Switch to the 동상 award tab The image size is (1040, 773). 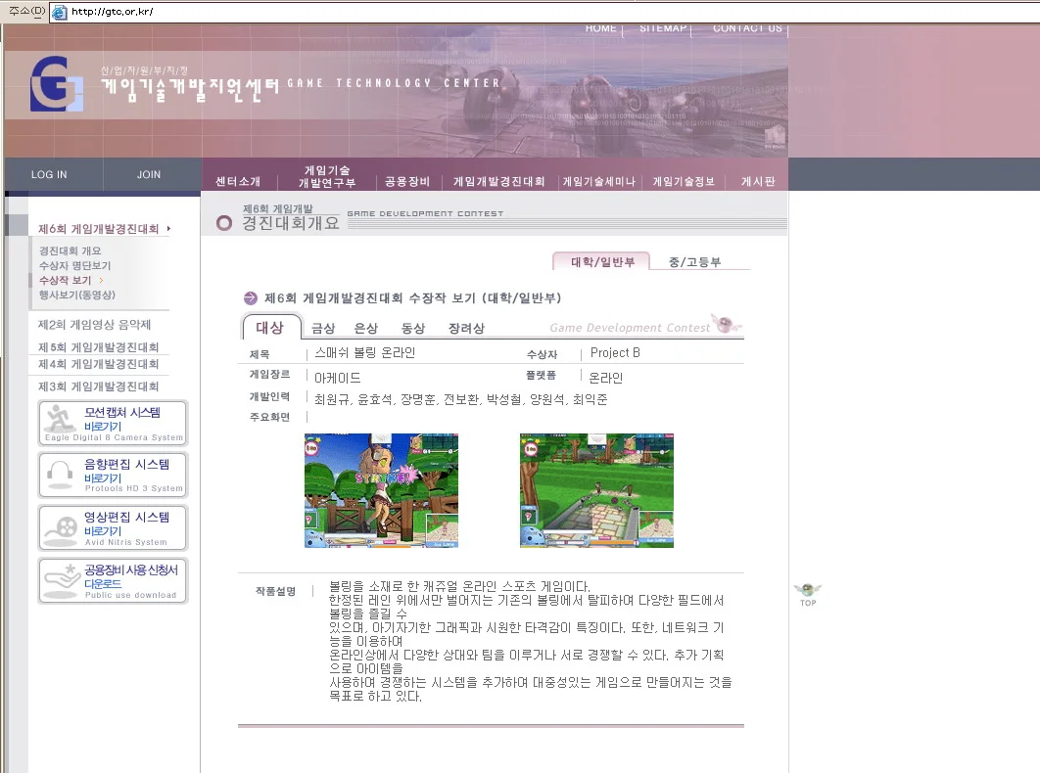coord(412,328)
